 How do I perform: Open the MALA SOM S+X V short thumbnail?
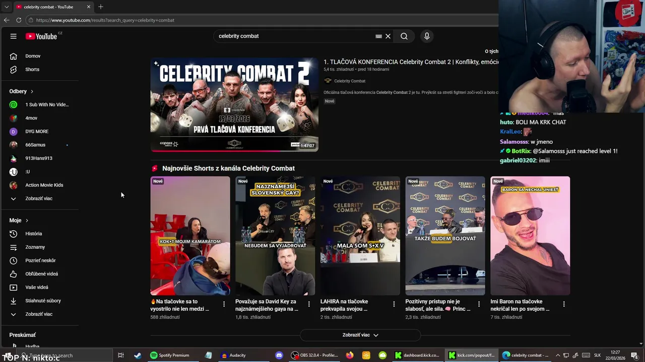click(360, 236)
